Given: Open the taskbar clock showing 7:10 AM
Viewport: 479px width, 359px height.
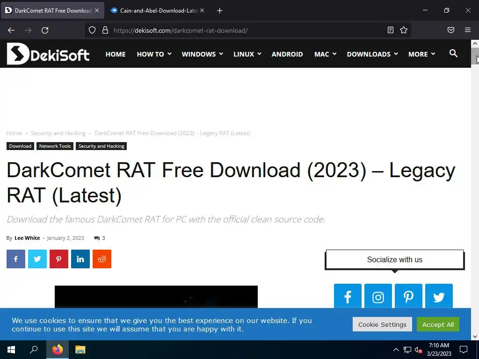Looking at the screenshot, I should click(x=439, y=350).
